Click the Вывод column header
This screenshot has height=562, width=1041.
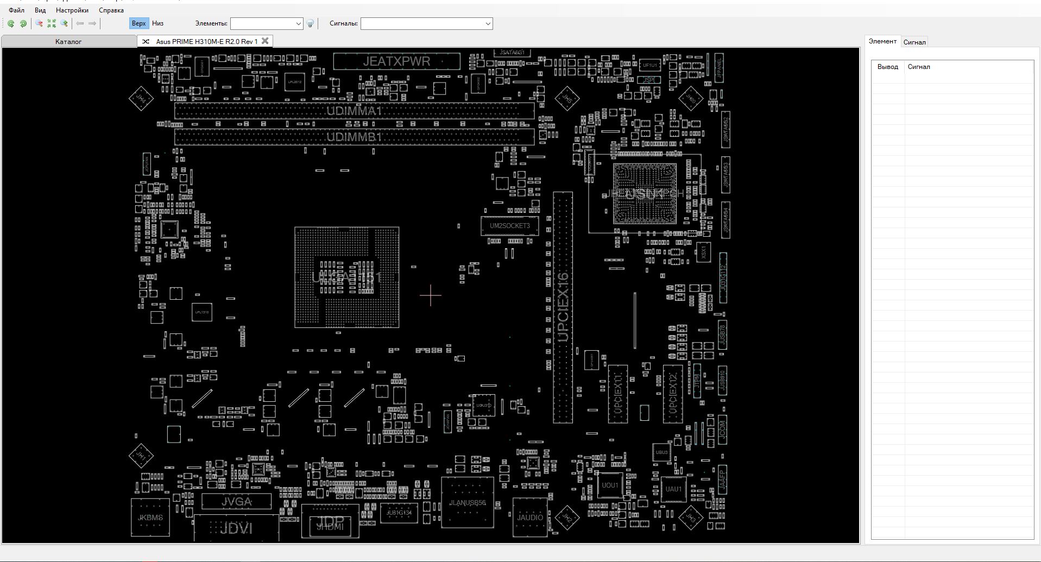click(888, 67)
